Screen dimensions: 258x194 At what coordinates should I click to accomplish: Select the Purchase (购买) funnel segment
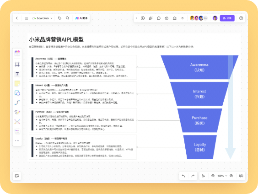(199, 120)
